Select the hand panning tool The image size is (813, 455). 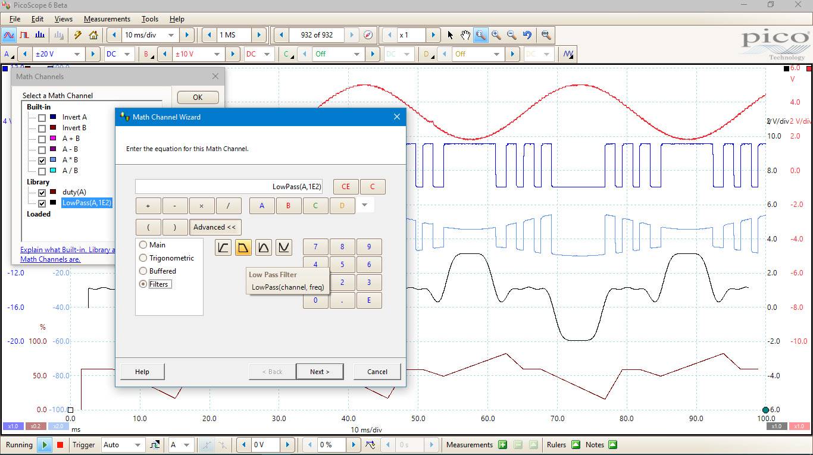point(465,35)
